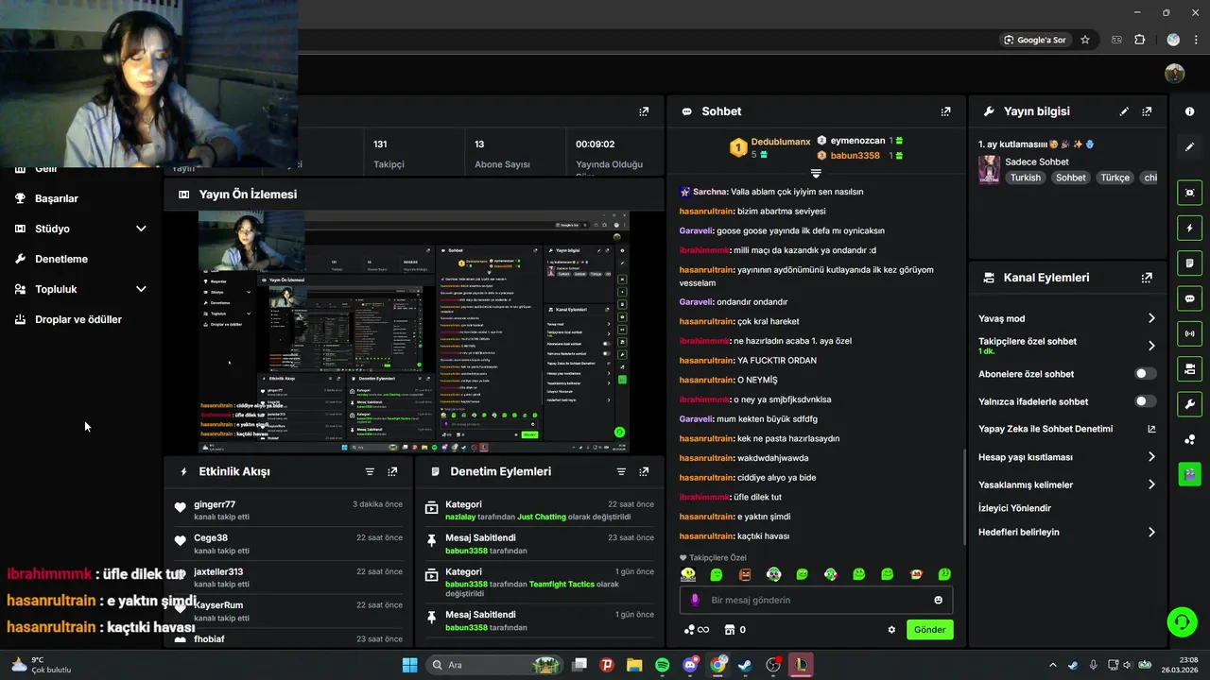Open Denetleme in the left sidebar

pyautogui.click(x=61, y=259)
